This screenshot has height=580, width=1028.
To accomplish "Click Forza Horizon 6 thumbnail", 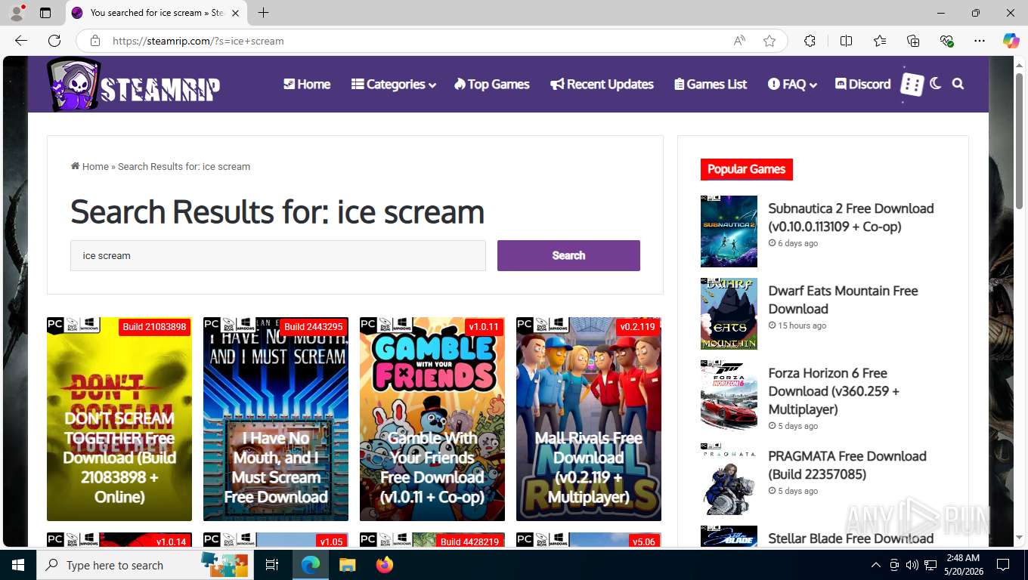I will [x=729, y=396].
